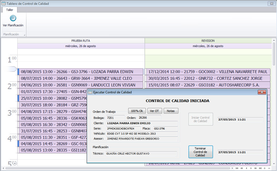Click the PRUEBA RUTA column header
Screen dimensions: 277x171
point(81,41)
